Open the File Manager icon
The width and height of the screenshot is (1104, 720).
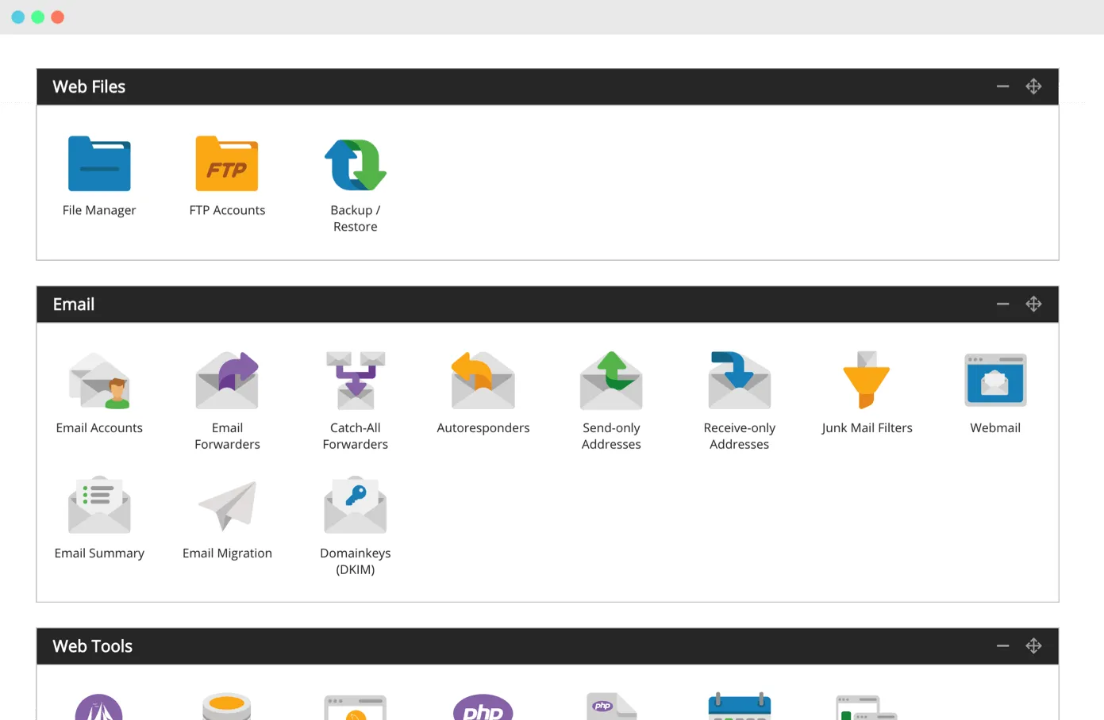pos(99,163)
